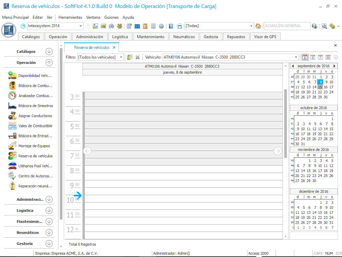
Task: Click the home icon in the toolbar
Action: pyautogui.click(x=258, y=26)
